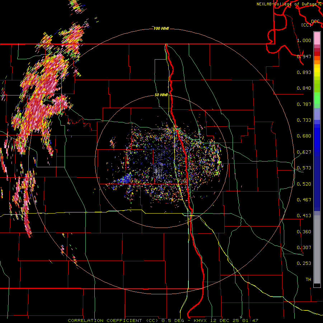Screen dimensions: 323x323
Task: Pick the pink segment of the color bar
Action: [317, 38]
